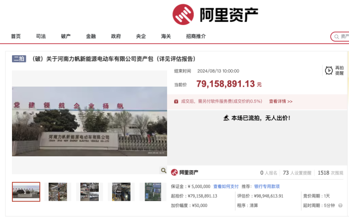Open the 司法 navigation item
The height and width of the screenshot is (220, 349).
coord(41,36)
